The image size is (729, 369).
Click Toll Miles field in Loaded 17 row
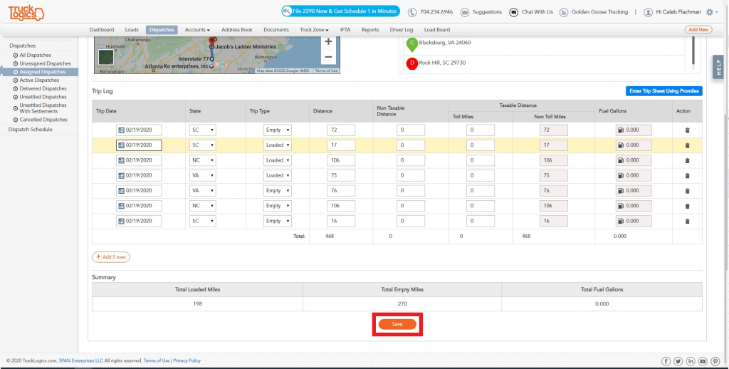(481, 145)
